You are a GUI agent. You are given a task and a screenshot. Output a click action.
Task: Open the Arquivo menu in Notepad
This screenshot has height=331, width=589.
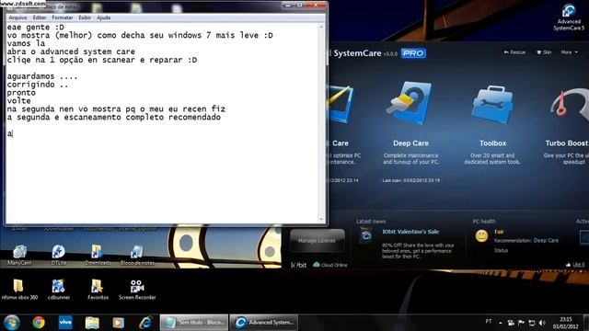click(17, 17)
